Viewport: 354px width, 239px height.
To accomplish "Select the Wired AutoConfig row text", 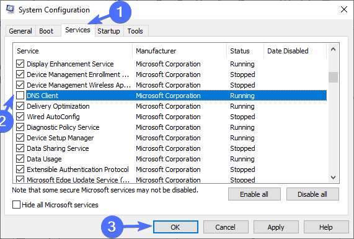I will point(53,117).
